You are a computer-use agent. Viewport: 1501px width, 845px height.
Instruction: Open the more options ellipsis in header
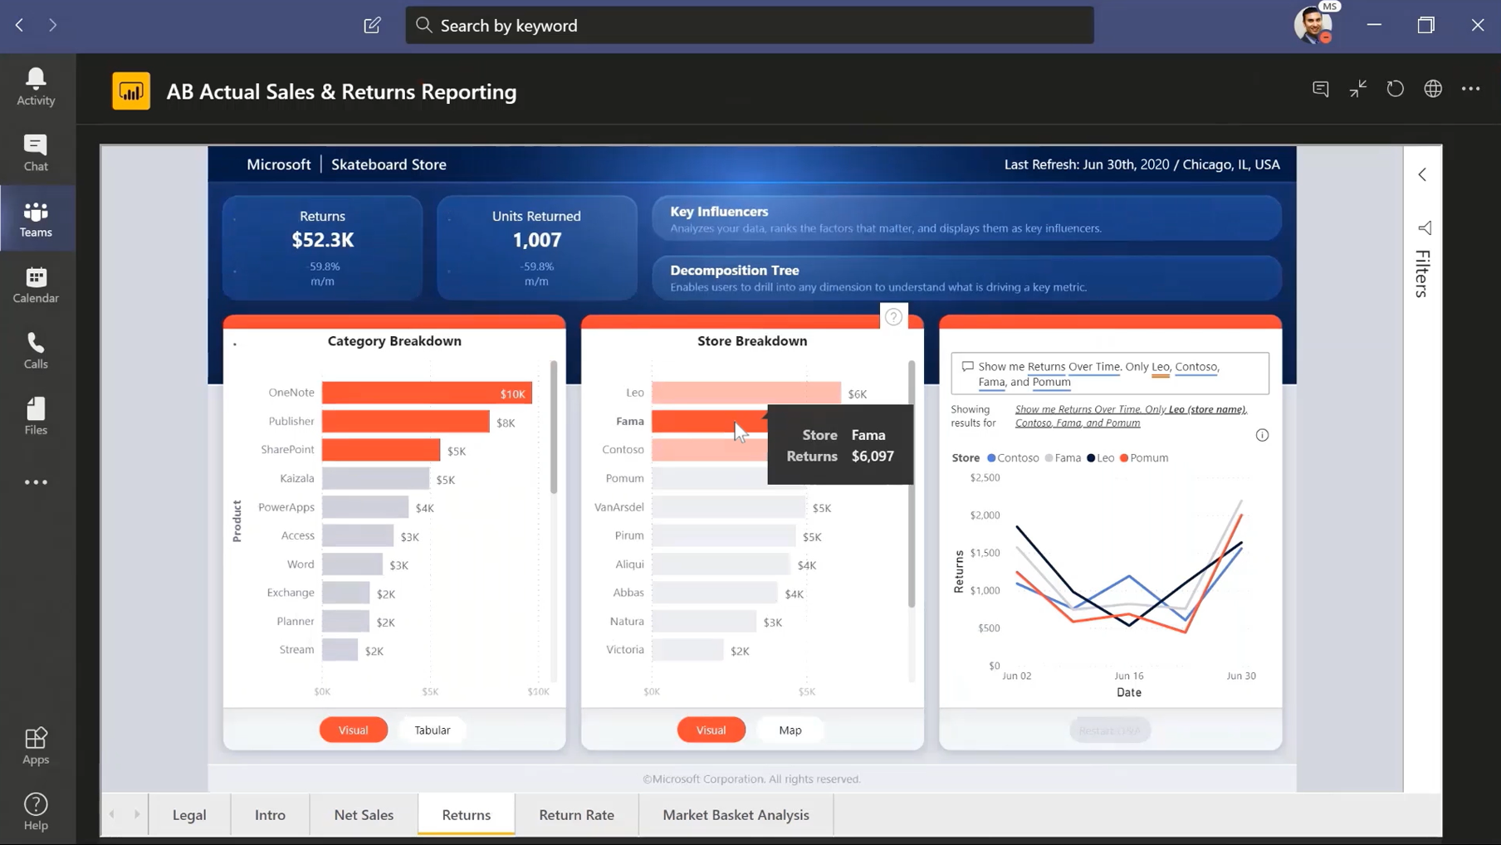coord(1470,89)
